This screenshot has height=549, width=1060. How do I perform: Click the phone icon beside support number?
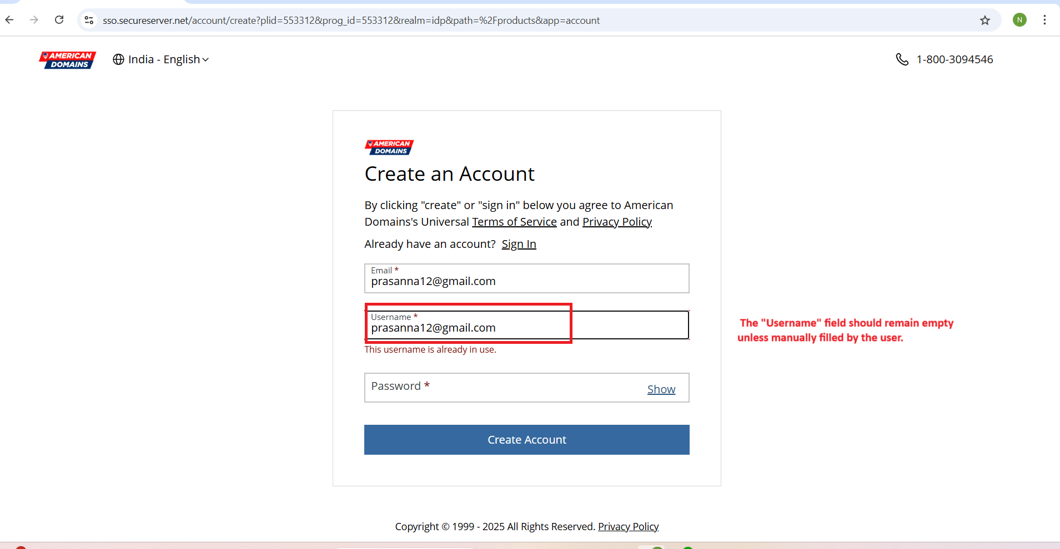point(902,59)
